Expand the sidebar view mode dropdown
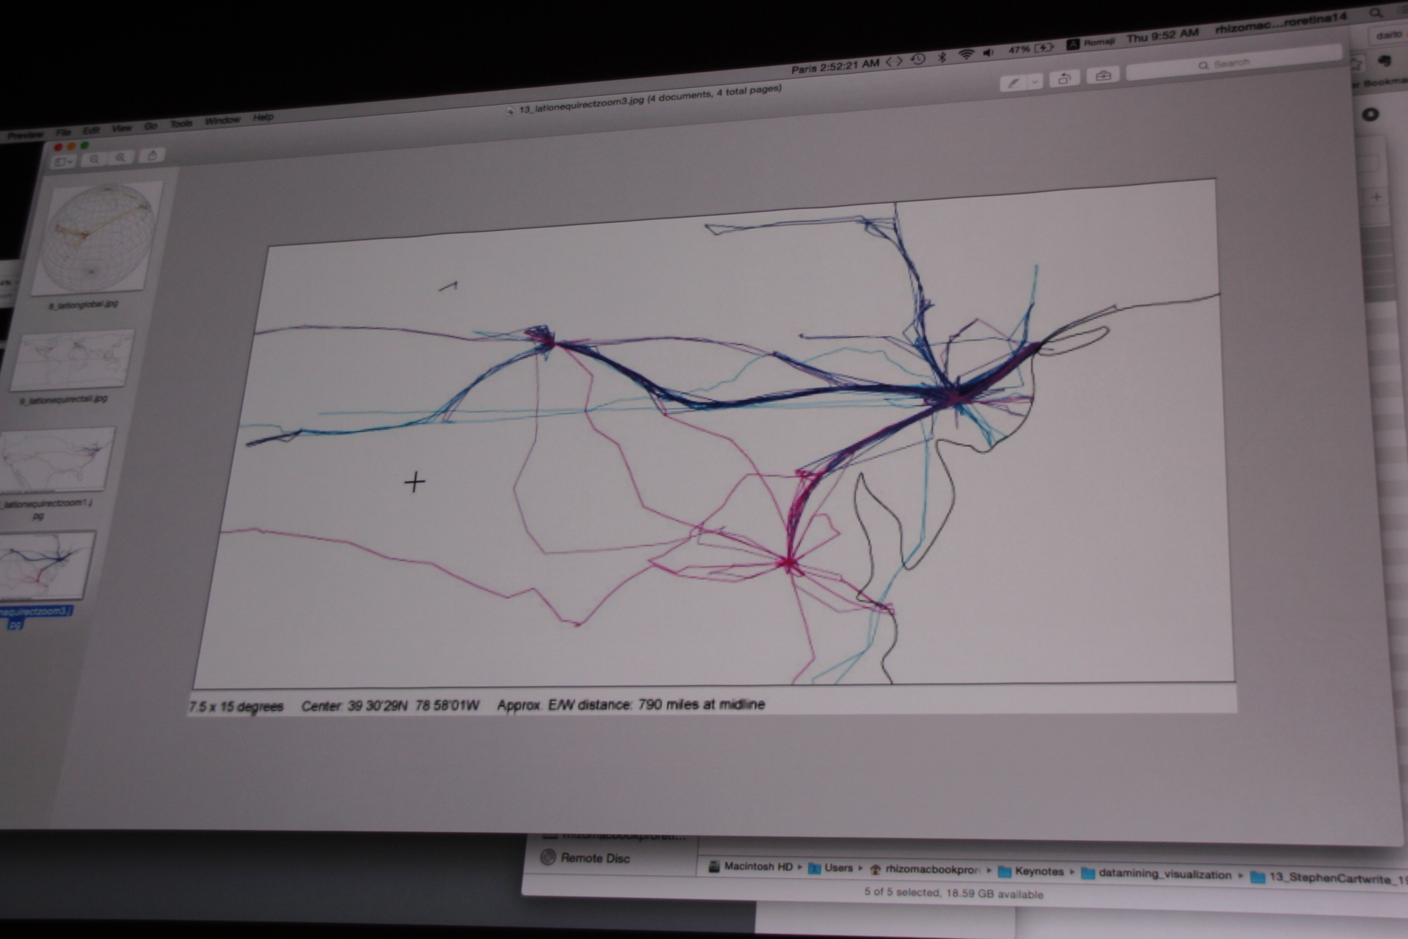This screenshot has height=939, width=1408. tap(63, 161)
